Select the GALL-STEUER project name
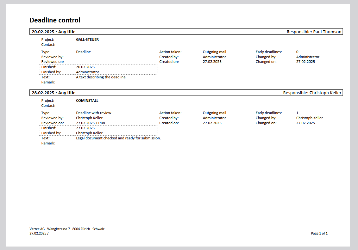 (x=87, y=40)
